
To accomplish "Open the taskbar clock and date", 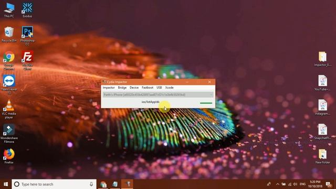I will tap(315, 184).
